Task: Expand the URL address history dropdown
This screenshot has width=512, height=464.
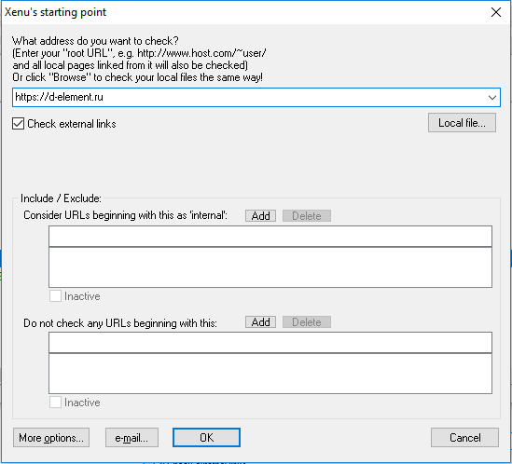Action: point(492,97)
